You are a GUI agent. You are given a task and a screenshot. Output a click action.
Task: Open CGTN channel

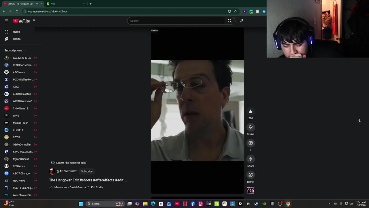[20, 137]
